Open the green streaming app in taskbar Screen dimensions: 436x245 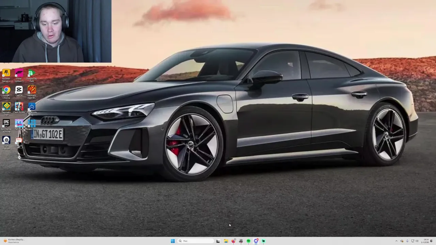coord(263,241)
